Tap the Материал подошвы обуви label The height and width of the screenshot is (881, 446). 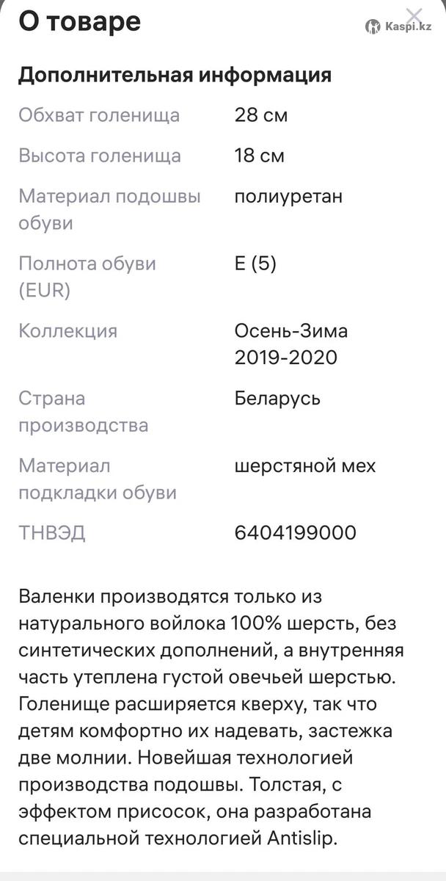(109, 209)
